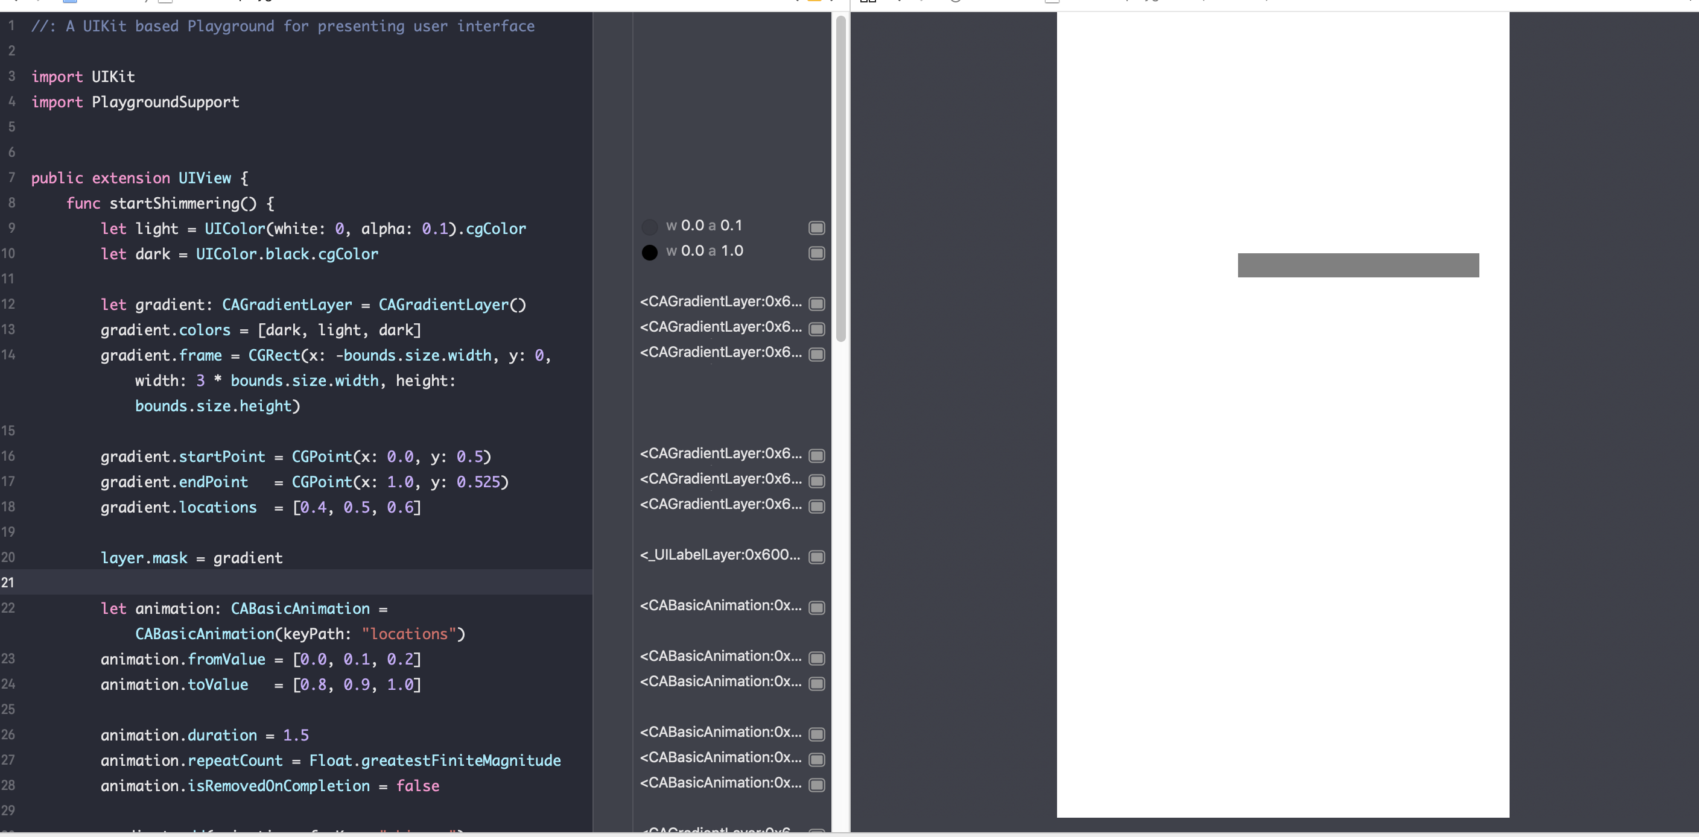The image size is (1699, 837).
Task: Click the gray shimmering bar in the live view
Action: [1358, 265]
